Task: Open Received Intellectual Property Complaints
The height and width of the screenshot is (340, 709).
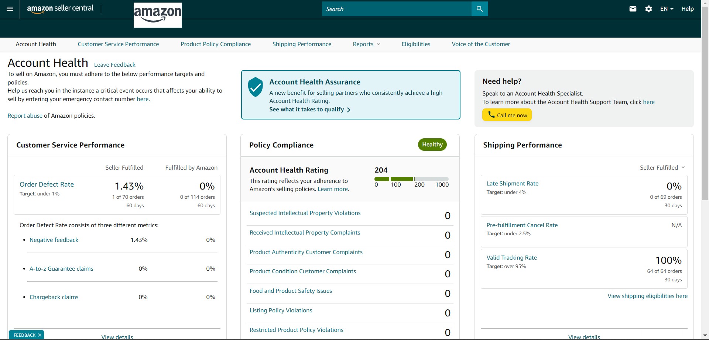Action: coord(305,233)
